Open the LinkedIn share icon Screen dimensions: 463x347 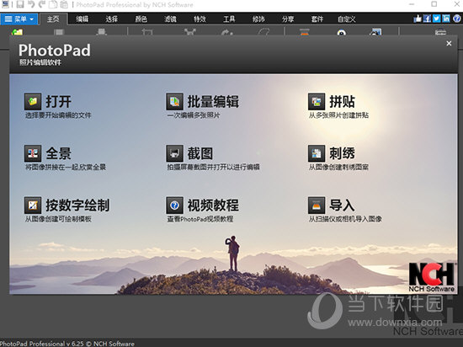click(x=446, y=19)
